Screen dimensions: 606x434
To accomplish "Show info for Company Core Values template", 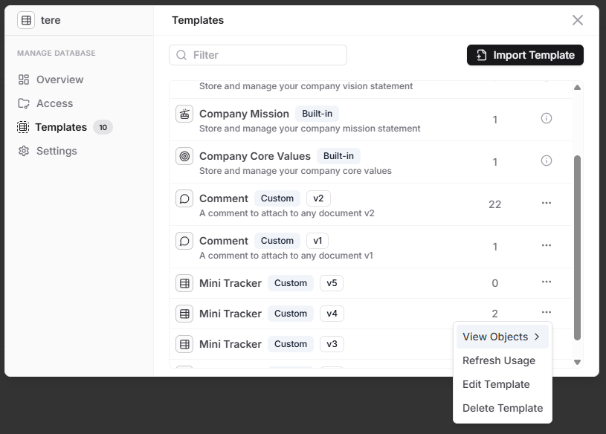I will point(547,161).
